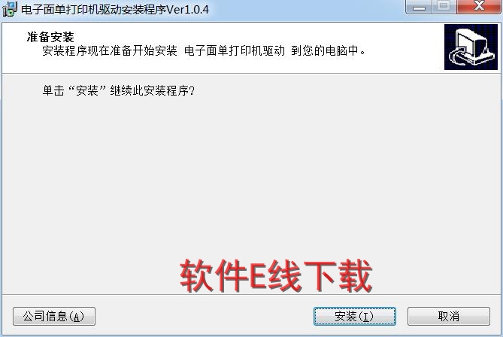Click the title bar text 电子面单打印机驱动安装程序
The width and height of the screenshot is (503, 337).
click(x=94, y=9)
